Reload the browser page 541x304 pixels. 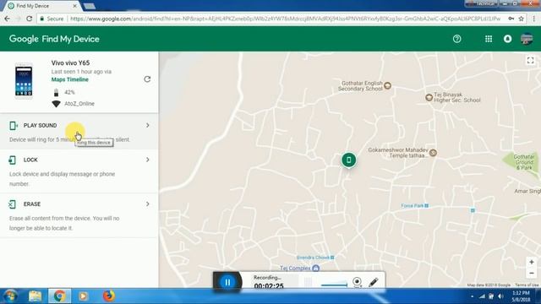point(30,19)
